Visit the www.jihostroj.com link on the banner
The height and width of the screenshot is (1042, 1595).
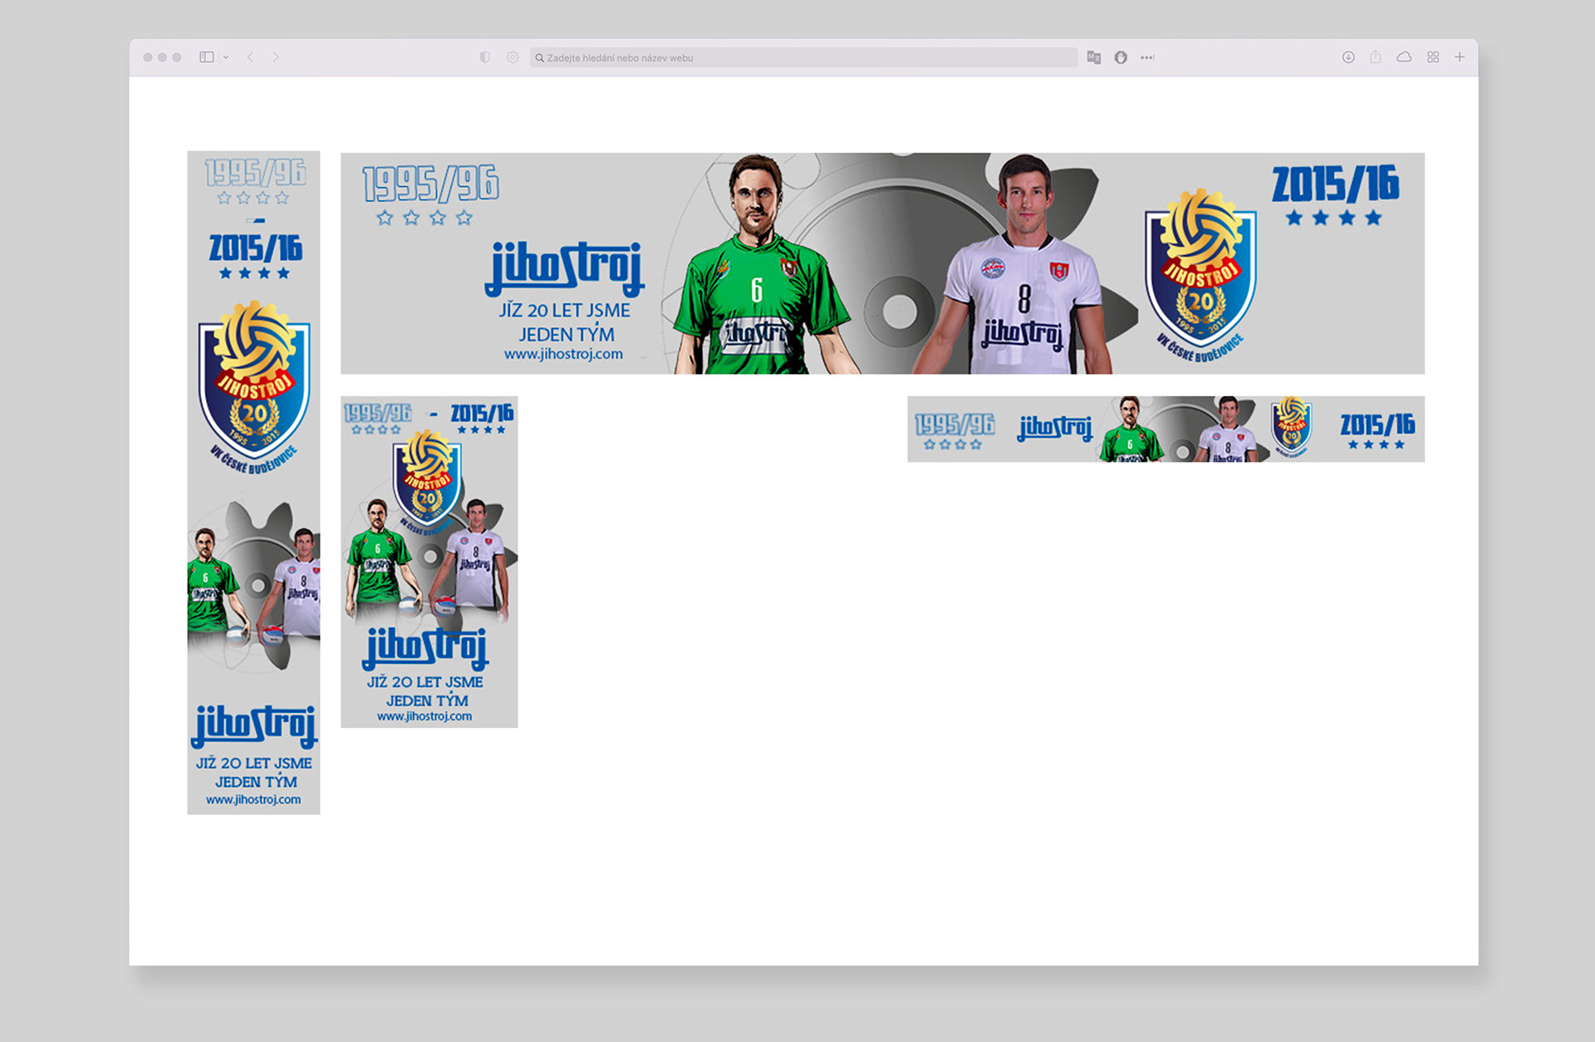pyautogui.click(x=564, y=354)
